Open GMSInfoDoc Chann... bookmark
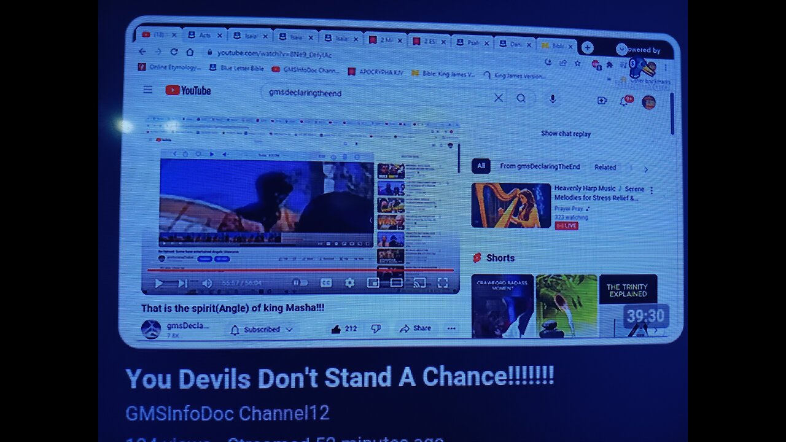 [x=305, y=70]
